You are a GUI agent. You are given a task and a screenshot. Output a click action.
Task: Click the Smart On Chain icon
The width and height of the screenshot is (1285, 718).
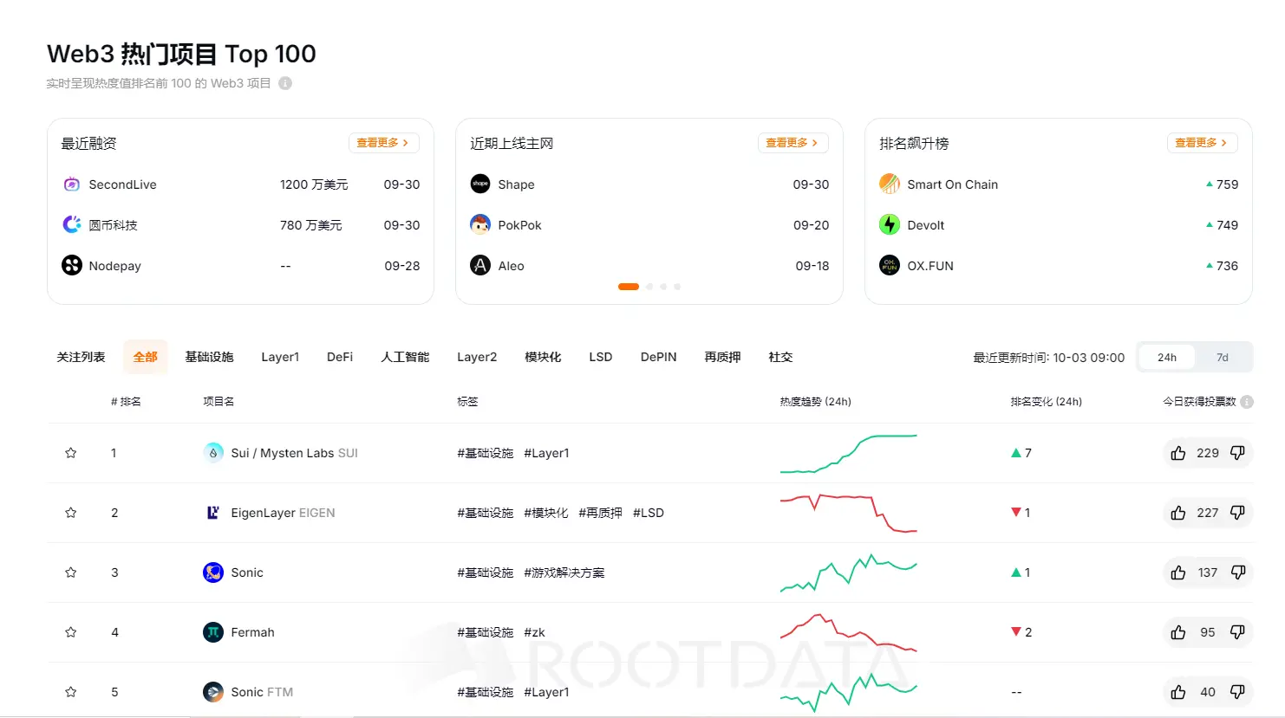889,184
